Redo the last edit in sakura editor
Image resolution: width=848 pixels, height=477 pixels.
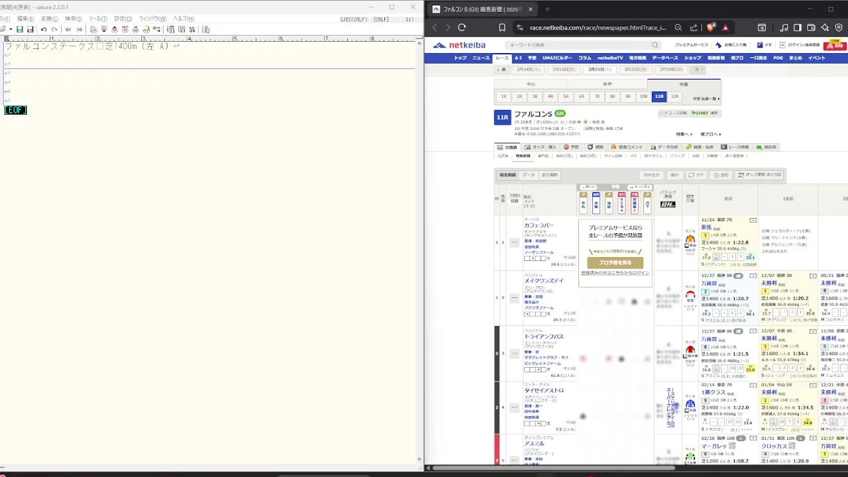(54, 29)
